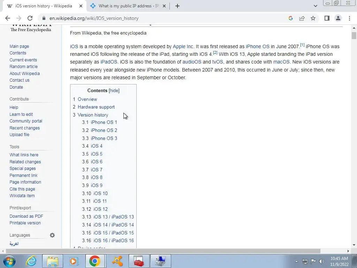
Task: Click the vertical scrollbar up arrow
Action: coord(354,28)
